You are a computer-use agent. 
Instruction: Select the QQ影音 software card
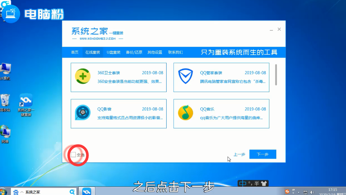click(119, 113)
